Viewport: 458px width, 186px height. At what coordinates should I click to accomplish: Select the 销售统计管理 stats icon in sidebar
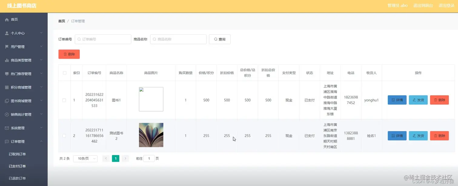6,114
